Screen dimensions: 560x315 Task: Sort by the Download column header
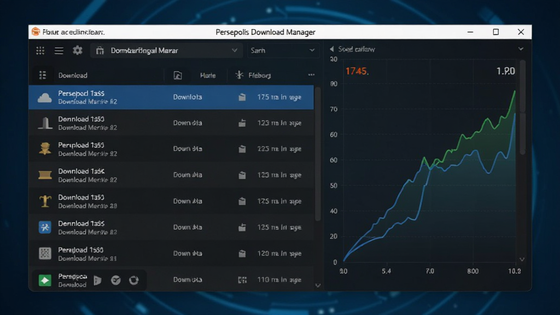click(73, 75)
